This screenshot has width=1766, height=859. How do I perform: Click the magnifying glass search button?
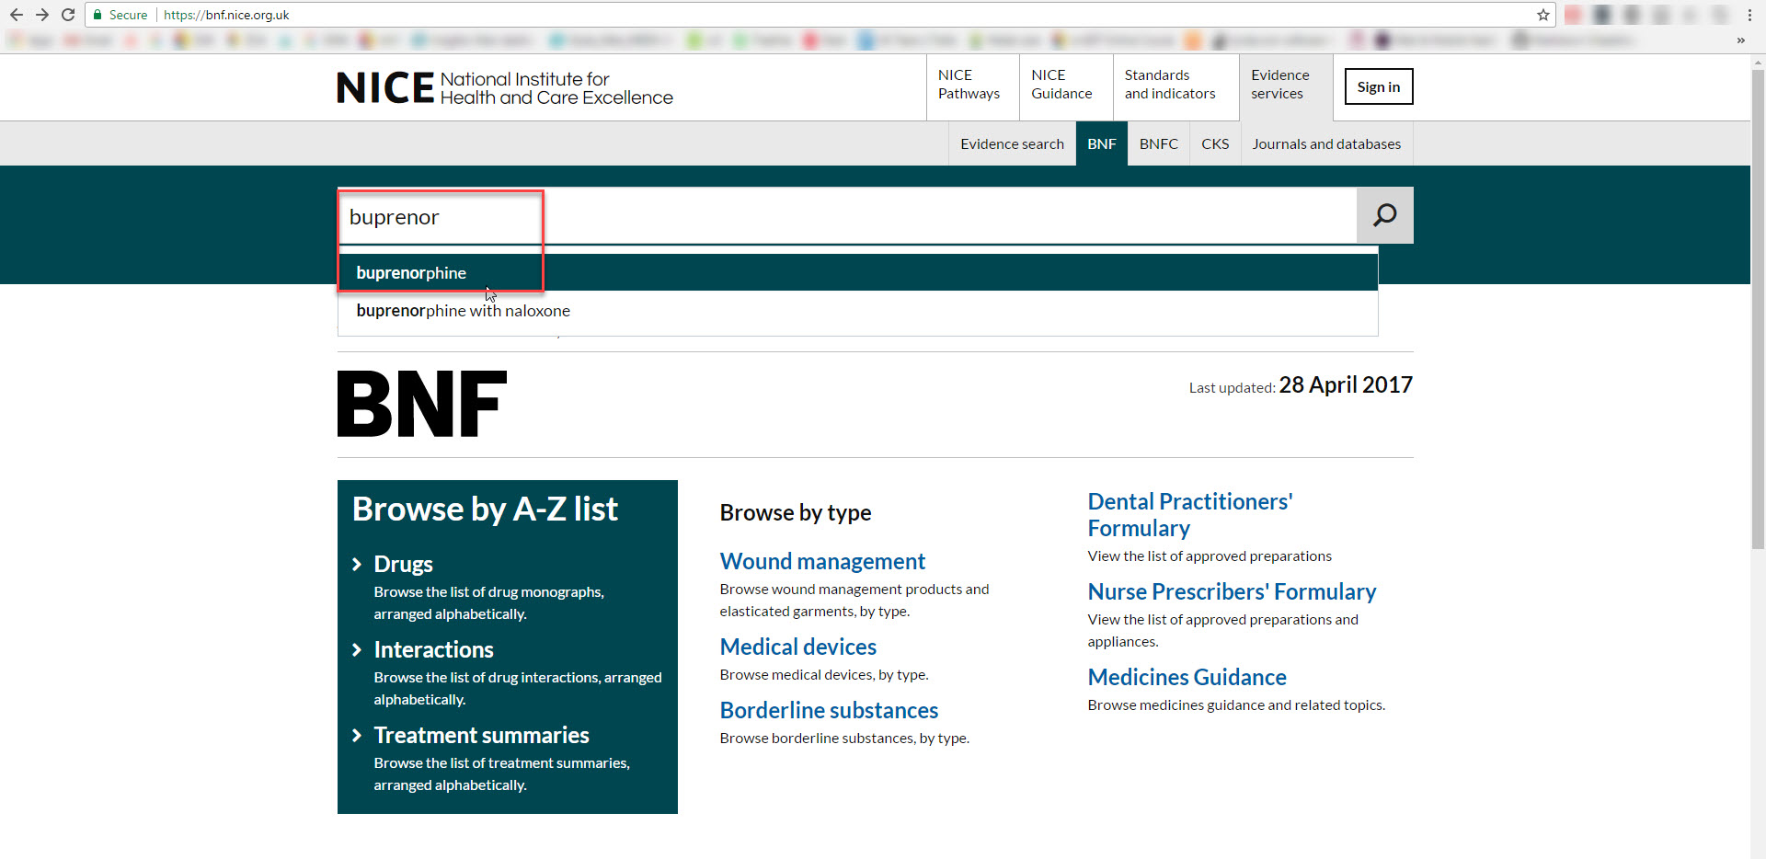(1384, 215)
